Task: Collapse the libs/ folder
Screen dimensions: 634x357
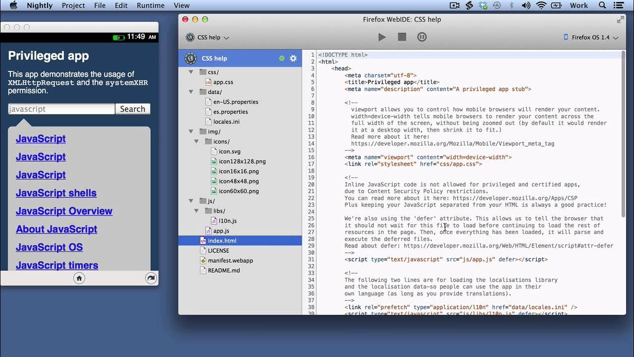Action: [x=197, y=211]
